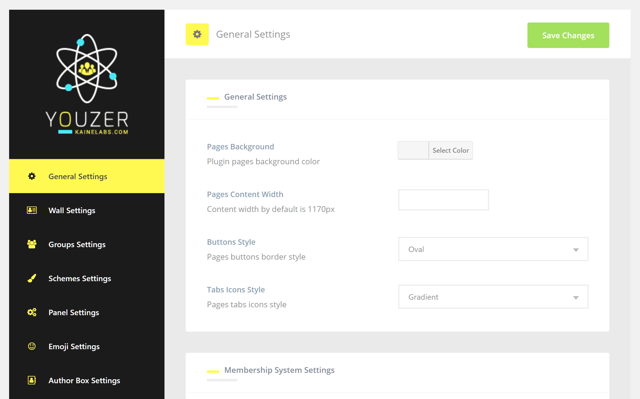Open Emoji Settings menu entry

coord(74,346)
